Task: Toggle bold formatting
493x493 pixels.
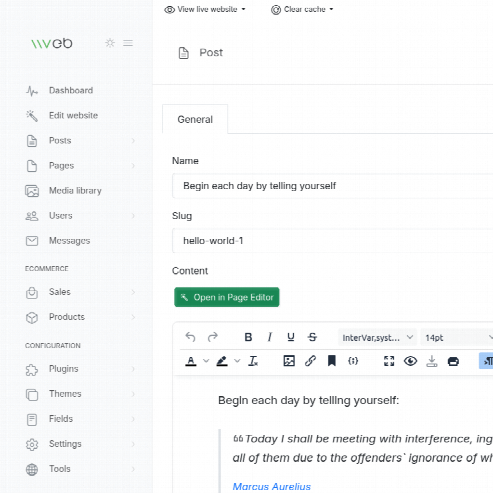Action: pos(248,337)
